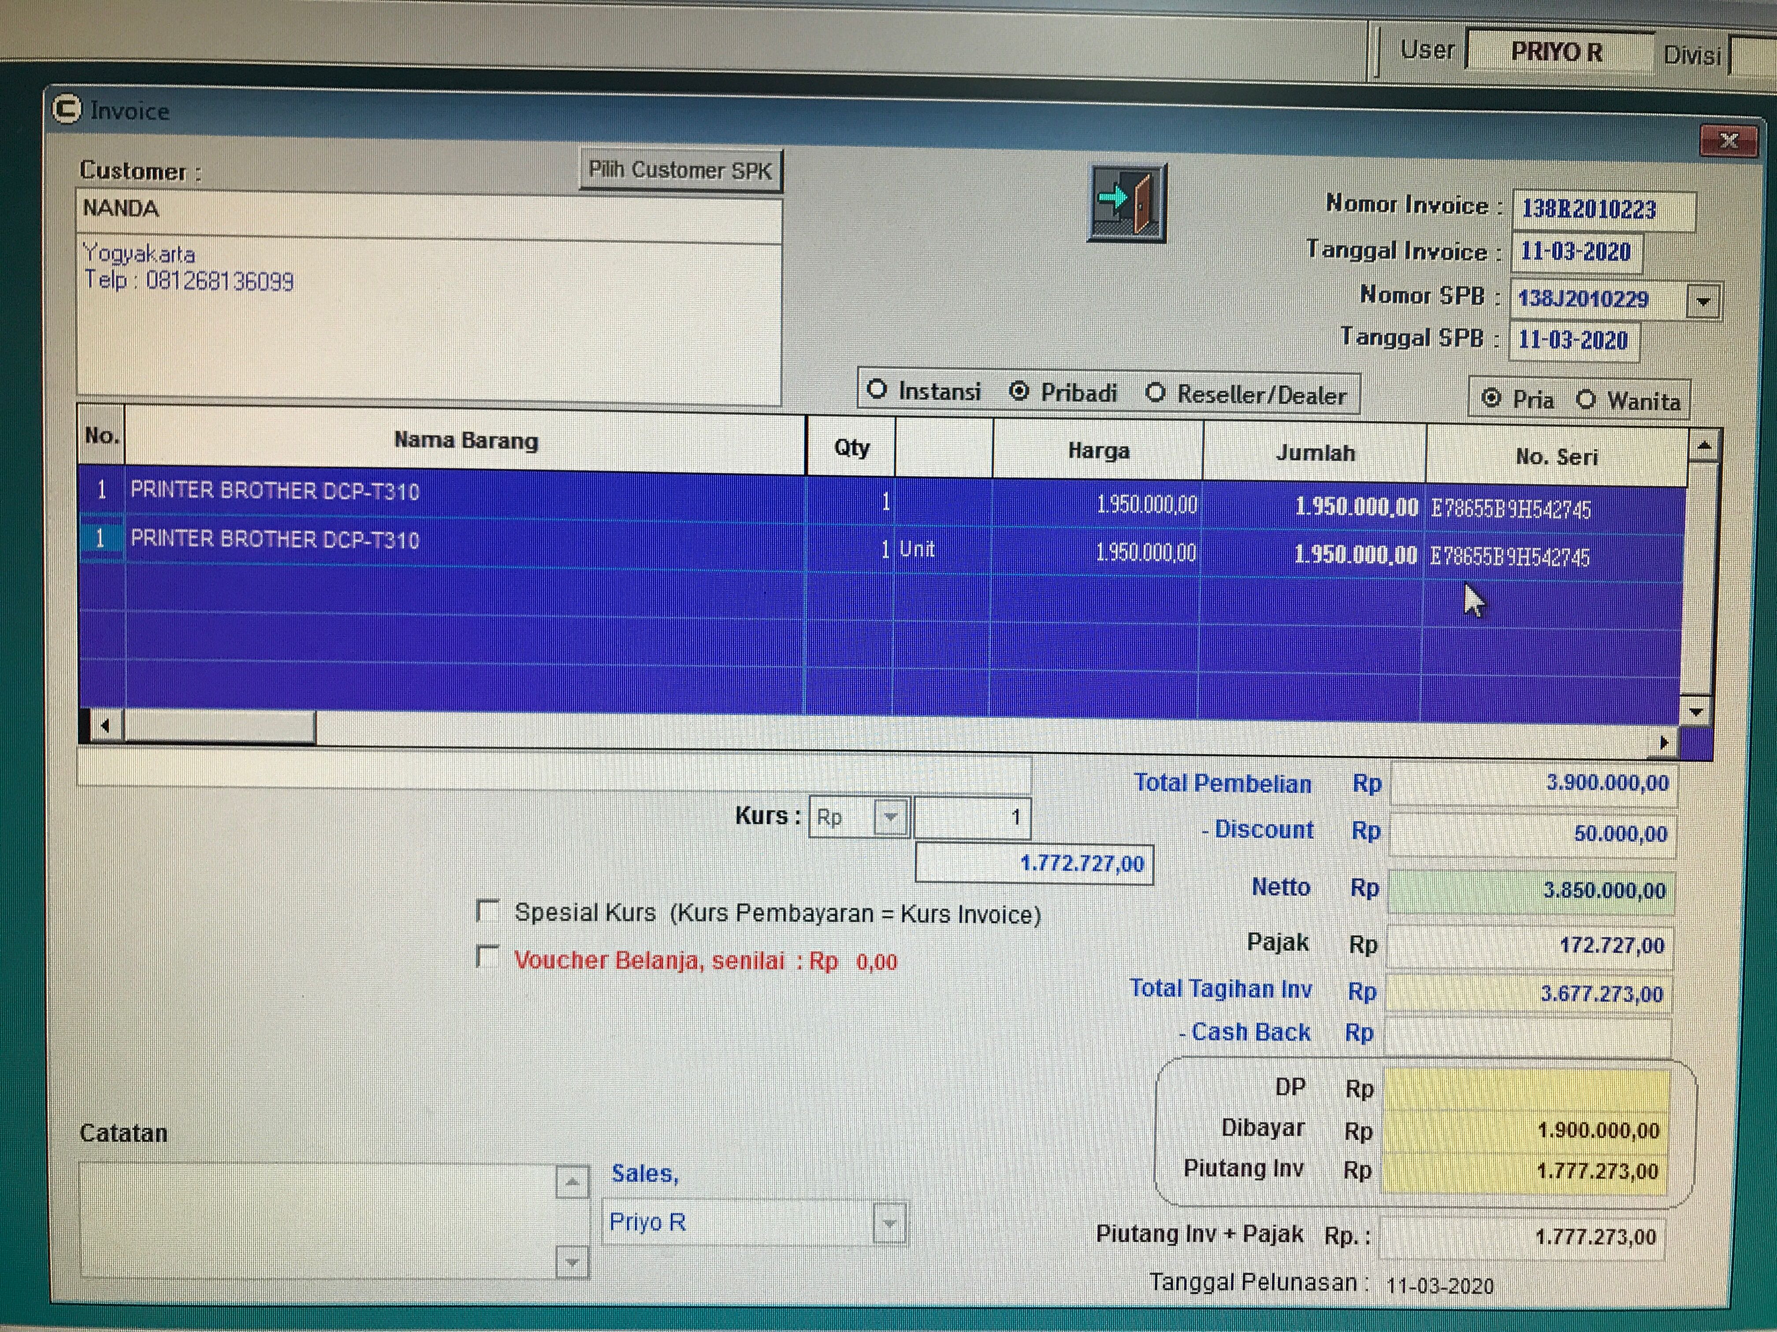Viewport: 1777px width, 1332px height.
Task: Click the Invoice window title icon
Action: 67,109
